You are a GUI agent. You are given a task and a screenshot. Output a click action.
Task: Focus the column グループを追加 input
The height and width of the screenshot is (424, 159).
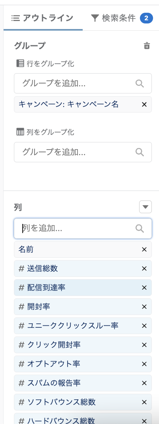click(83, 152)
